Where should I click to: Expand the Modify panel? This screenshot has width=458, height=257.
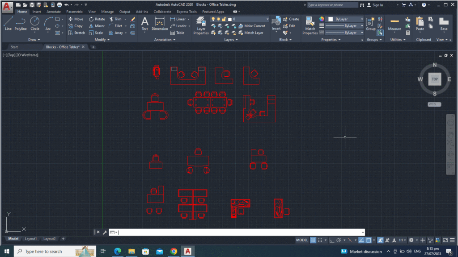tap(102, 40)
